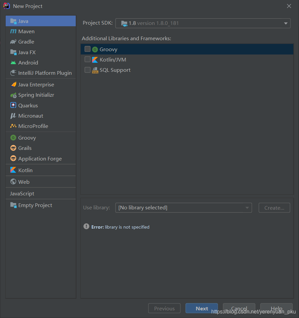Click the 'Groovy' framework row label
The width and height of the screenshot is (299, 318).
coord(108,49)
